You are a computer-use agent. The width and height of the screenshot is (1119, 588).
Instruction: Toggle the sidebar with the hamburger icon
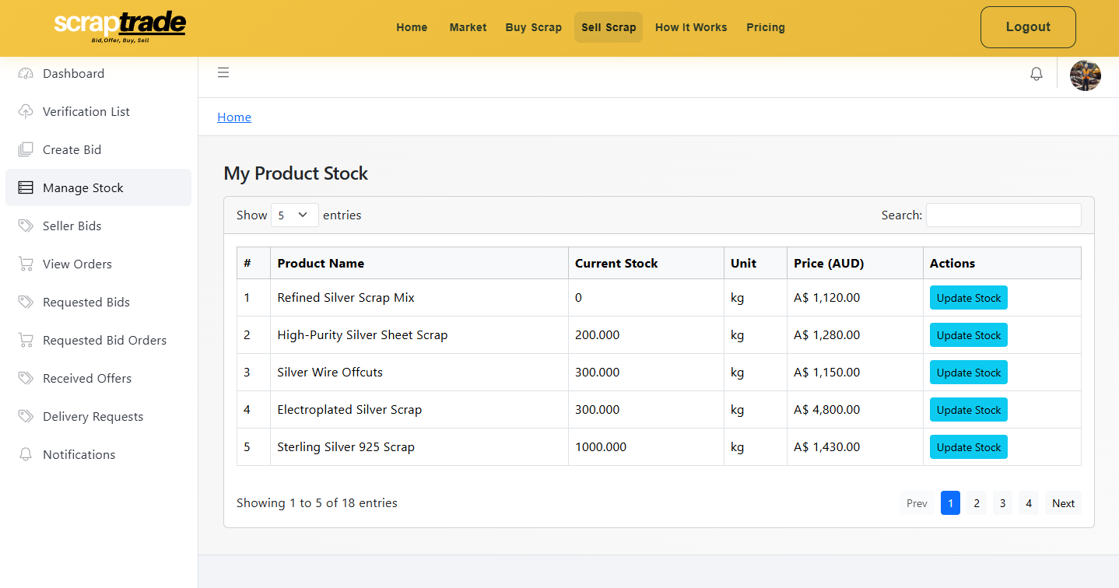(223, 72)
